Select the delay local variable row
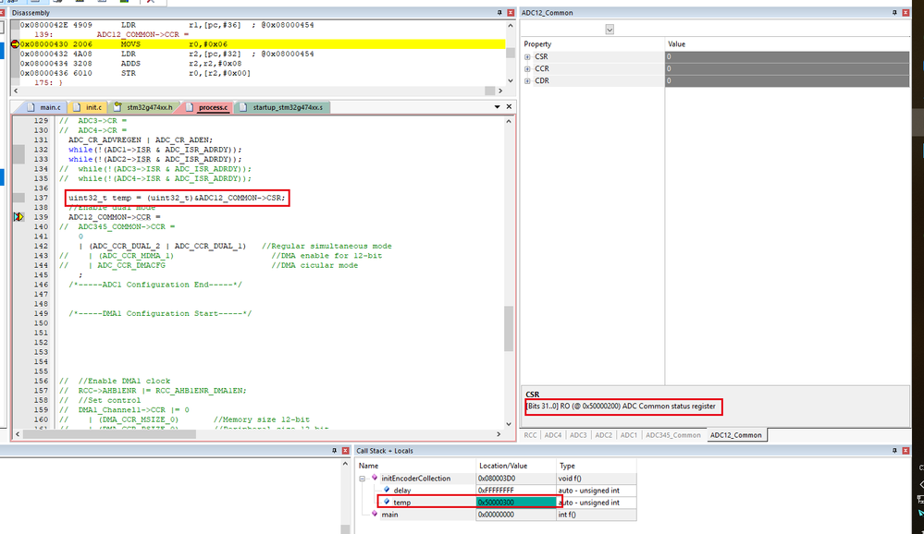 pos(496,491)
